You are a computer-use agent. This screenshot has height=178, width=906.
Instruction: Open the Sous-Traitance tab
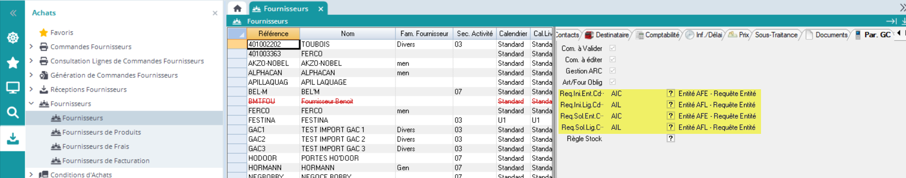[776, 35]
